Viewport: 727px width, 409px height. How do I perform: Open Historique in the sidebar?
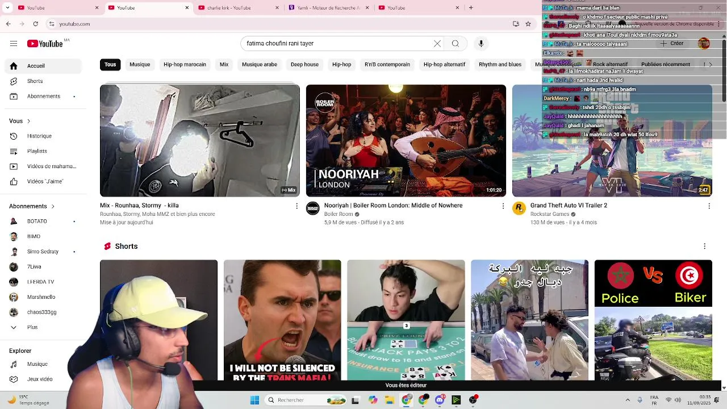coord(45,136)
